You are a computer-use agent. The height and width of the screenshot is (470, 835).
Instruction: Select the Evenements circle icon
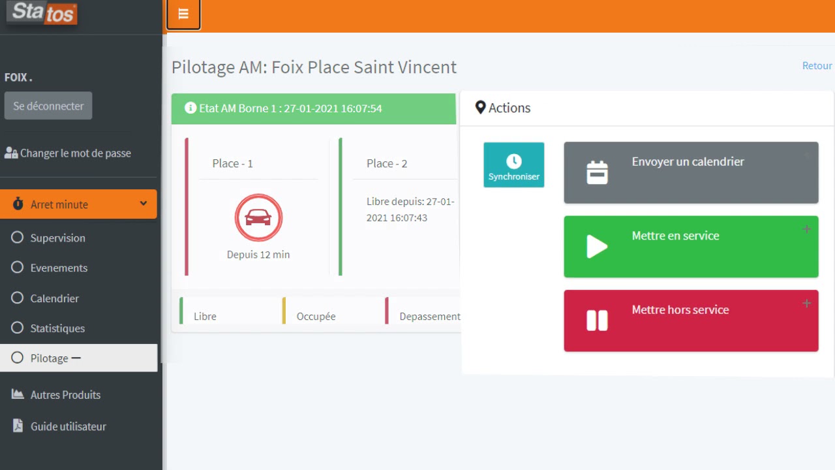18,268
